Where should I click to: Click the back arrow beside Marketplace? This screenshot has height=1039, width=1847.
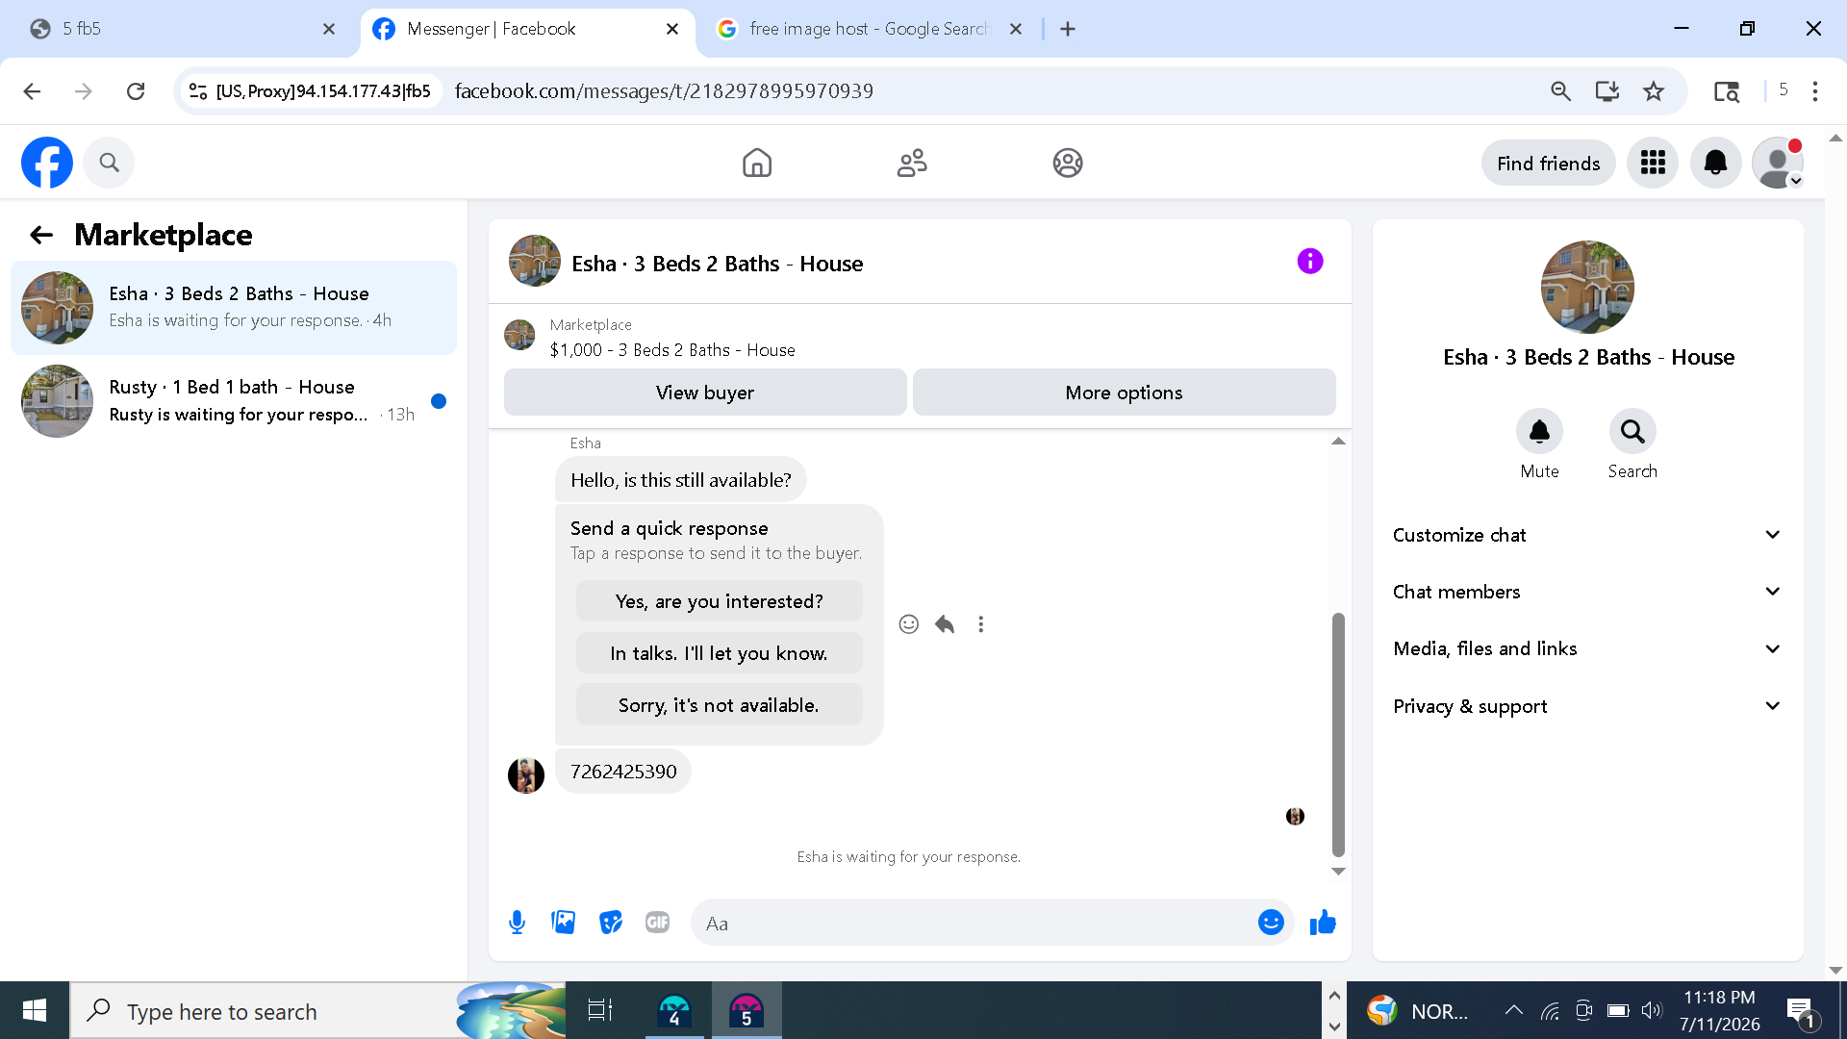(x=41, y=235)
